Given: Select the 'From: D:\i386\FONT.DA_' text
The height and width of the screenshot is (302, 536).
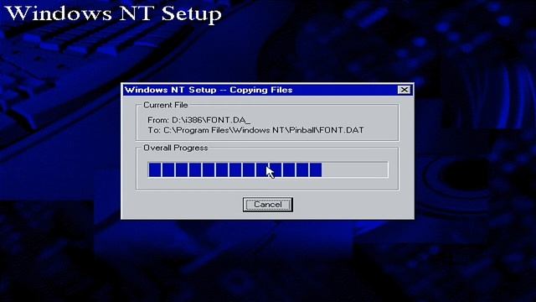Looking at the screenshot, I should 199,120.
